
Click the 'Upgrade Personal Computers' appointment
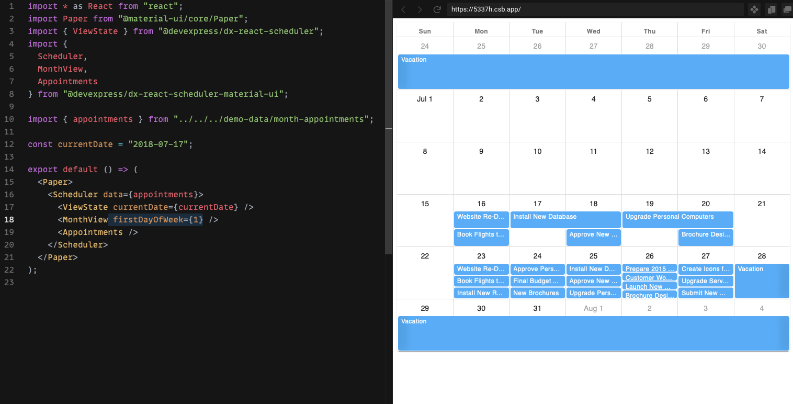tap(677, 219)
